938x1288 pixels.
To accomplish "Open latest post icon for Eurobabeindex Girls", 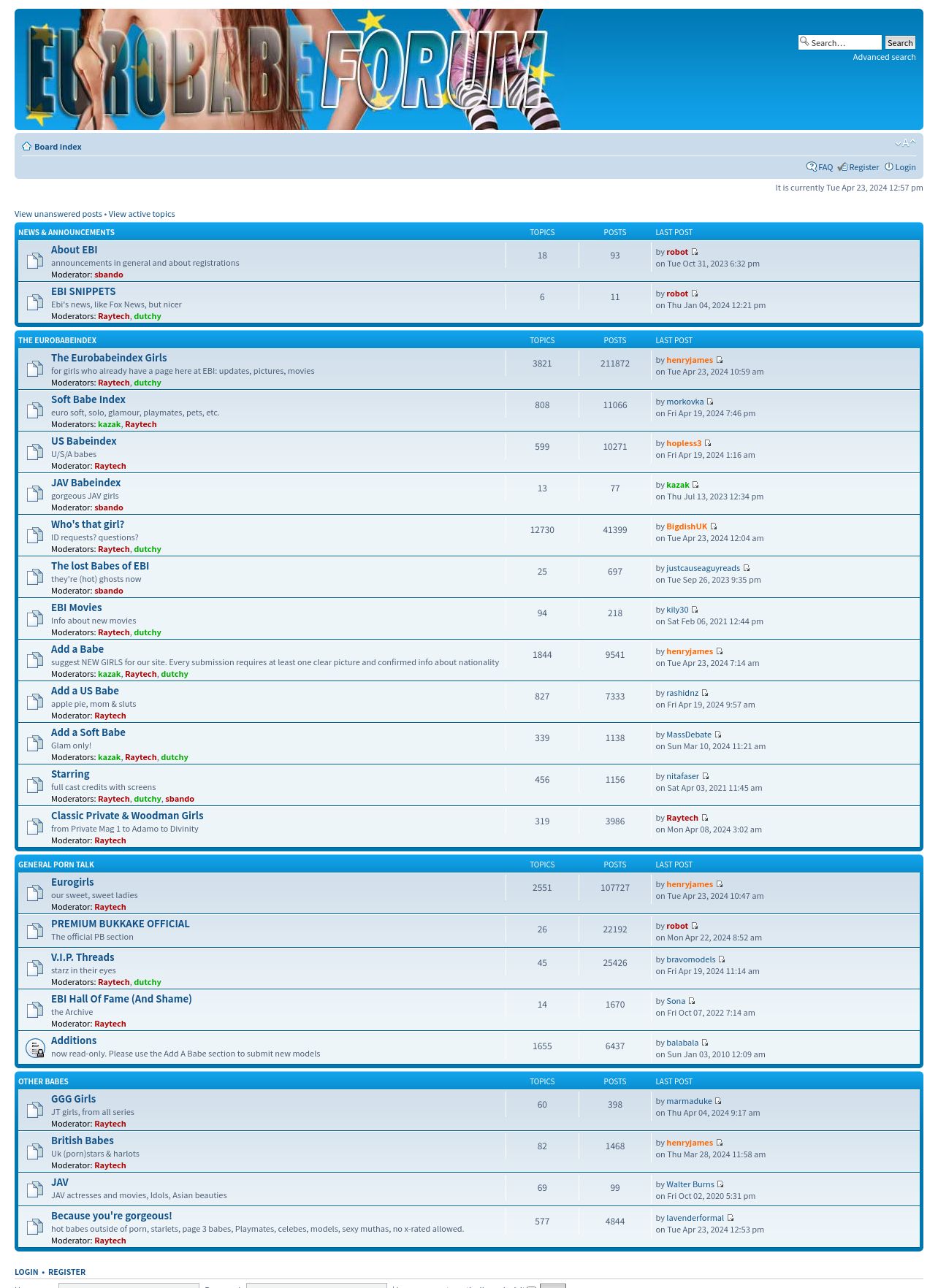I will click(720, 360).
